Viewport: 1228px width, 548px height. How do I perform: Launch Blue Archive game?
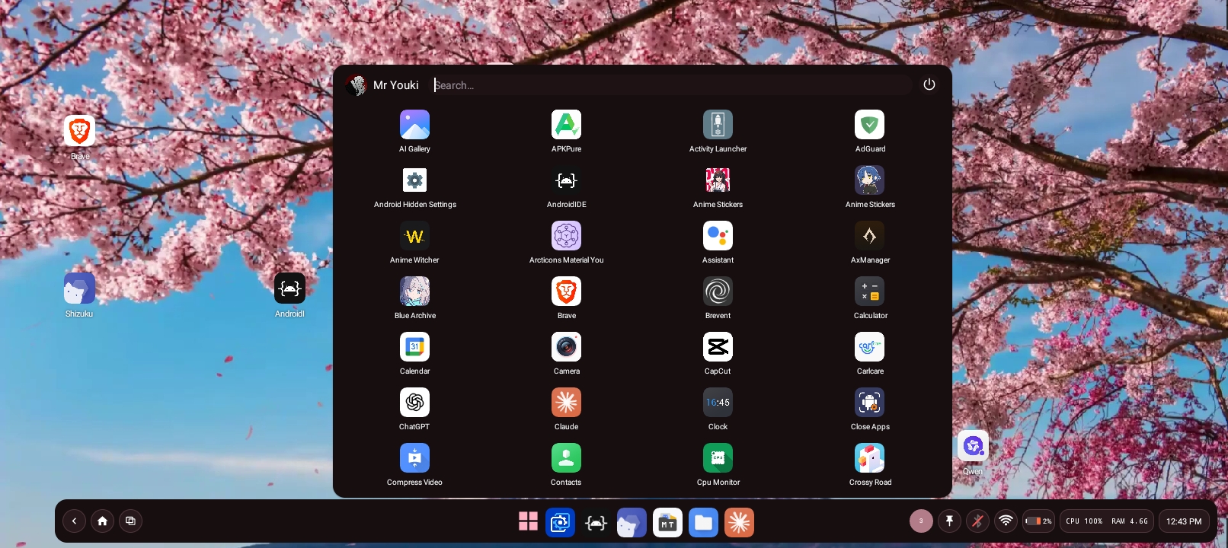414,292
